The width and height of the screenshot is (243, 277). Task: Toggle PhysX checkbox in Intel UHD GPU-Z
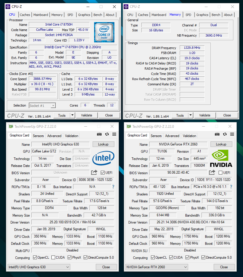pos(70,257)
